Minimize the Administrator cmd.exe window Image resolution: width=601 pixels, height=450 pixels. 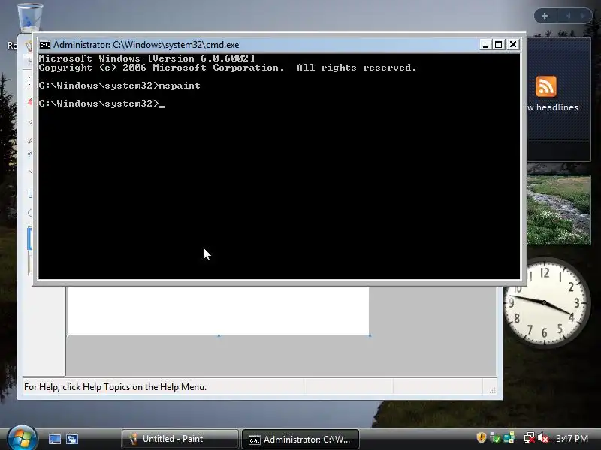click(x=485, y=45)
